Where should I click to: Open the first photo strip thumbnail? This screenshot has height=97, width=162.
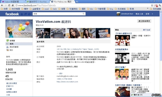tap(43, 33)
